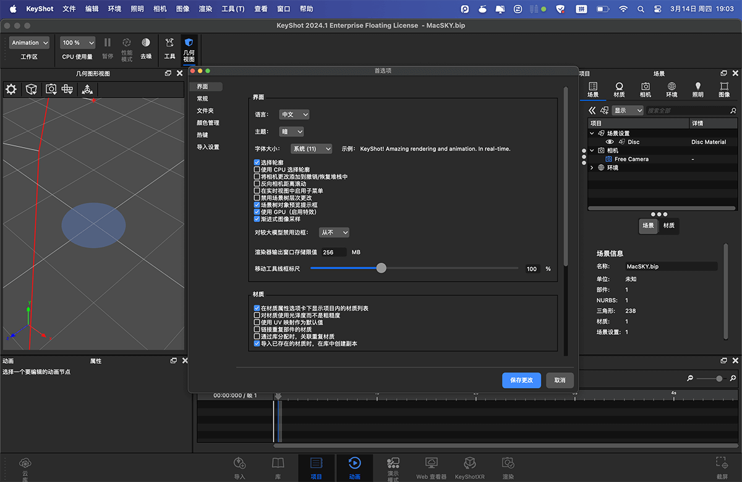Image resolution: width=742 pixels, height=482 pixels.
Task: Check 将相机更改添加到撤销/恢复堆栈中 checkbox
Action: click(x=257, y=177)
